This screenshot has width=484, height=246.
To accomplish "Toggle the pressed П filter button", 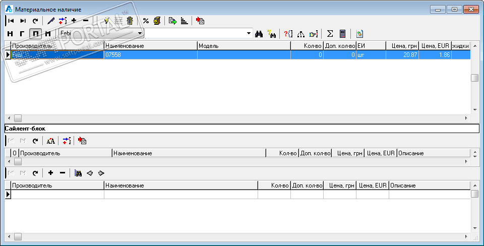I will click(x=35, y=34).
